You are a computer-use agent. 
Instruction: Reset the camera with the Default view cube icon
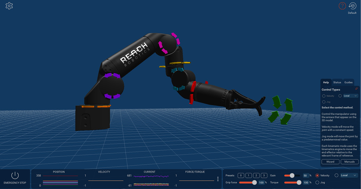point(352,6)
